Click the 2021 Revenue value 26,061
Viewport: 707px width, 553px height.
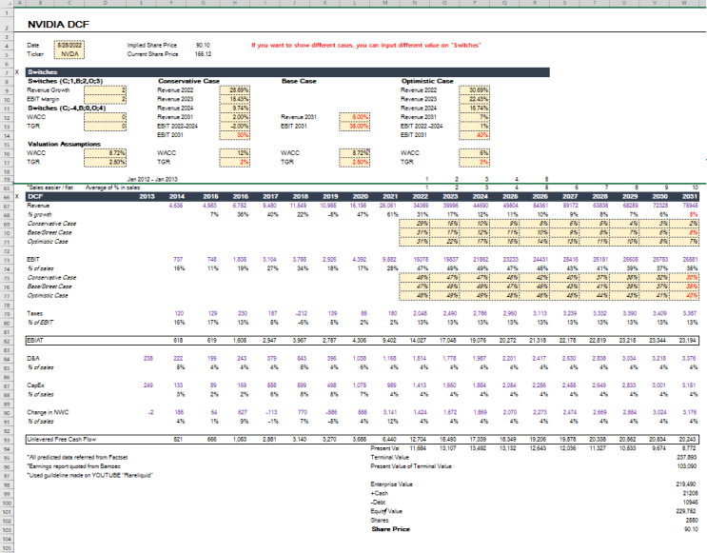coord(388,206)
